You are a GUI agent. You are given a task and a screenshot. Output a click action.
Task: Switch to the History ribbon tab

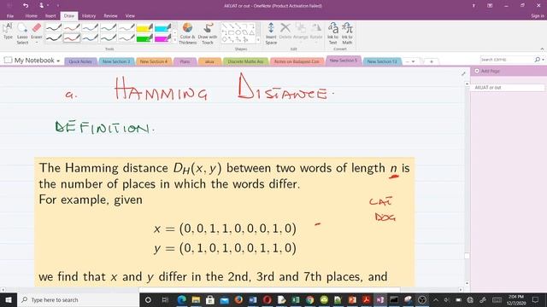(x=89, y=15)
